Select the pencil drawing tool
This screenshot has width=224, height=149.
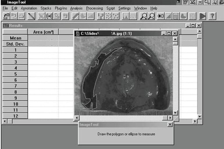[32, 17]
